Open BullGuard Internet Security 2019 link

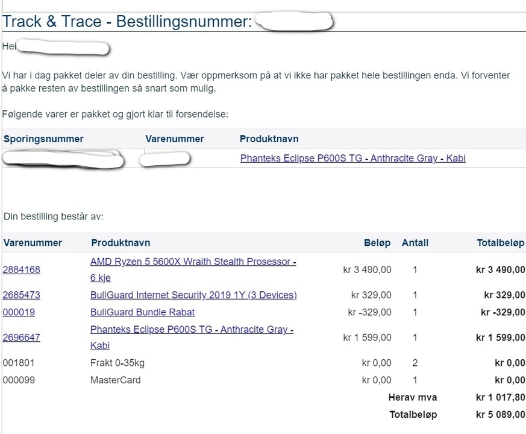[x=193, y=295]
